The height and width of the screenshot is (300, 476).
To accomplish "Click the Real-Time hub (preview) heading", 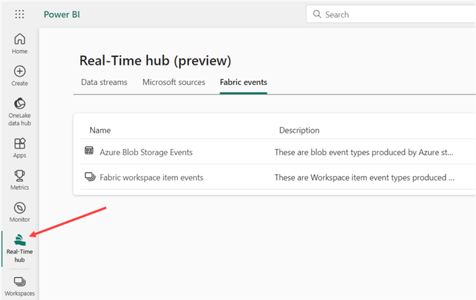I will [x=155, y=61].
